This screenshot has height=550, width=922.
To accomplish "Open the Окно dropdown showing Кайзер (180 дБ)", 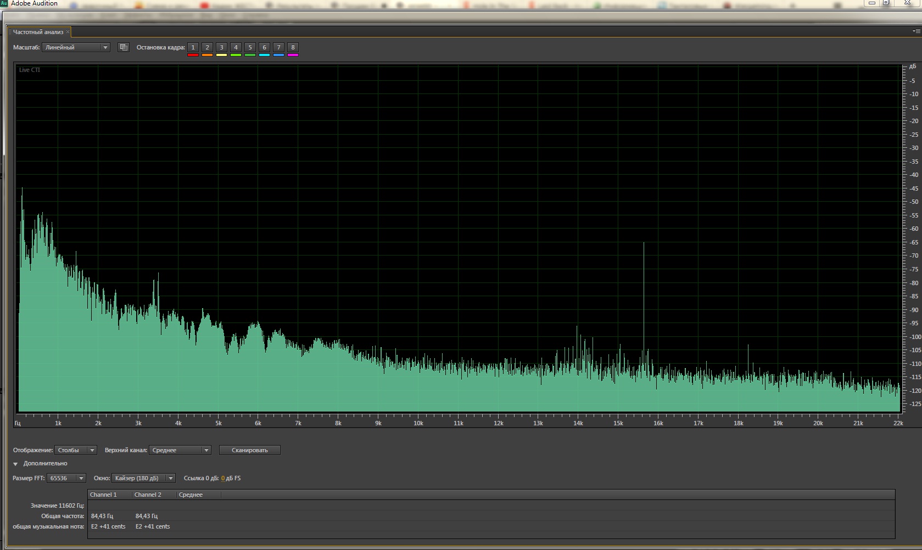I will click(x=143, y=478).
